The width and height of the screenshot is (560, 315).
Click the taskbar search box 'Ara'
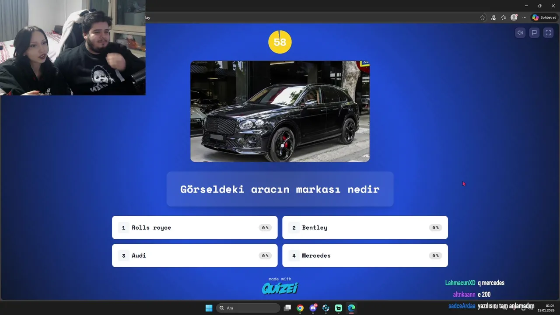tap(248, 308)
